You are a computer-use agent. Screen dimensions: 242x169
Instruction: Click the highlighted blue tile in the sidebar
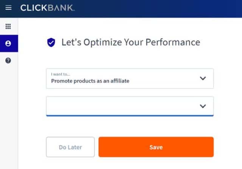coord(9,43)
